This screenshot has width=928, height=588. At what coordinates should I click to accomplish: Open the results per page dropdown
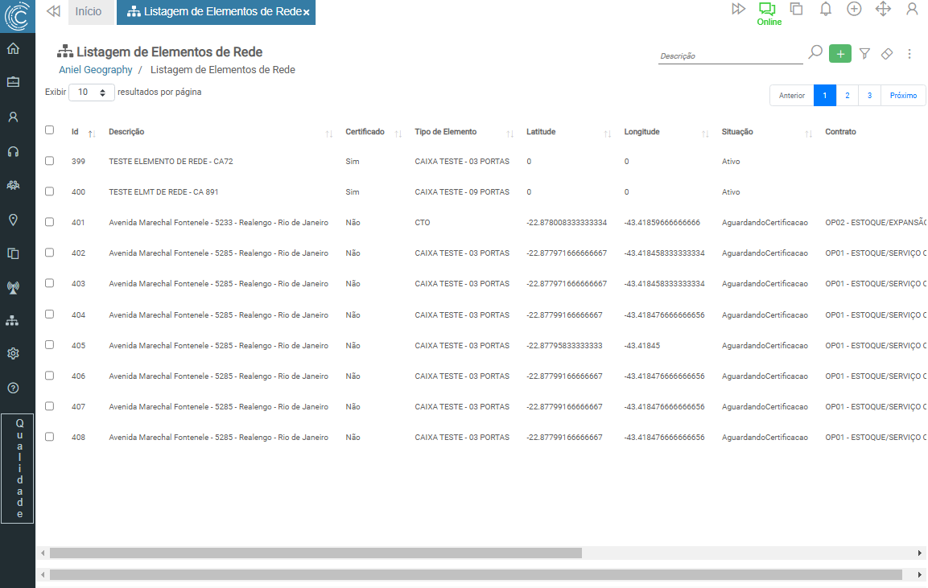(92, 93)
